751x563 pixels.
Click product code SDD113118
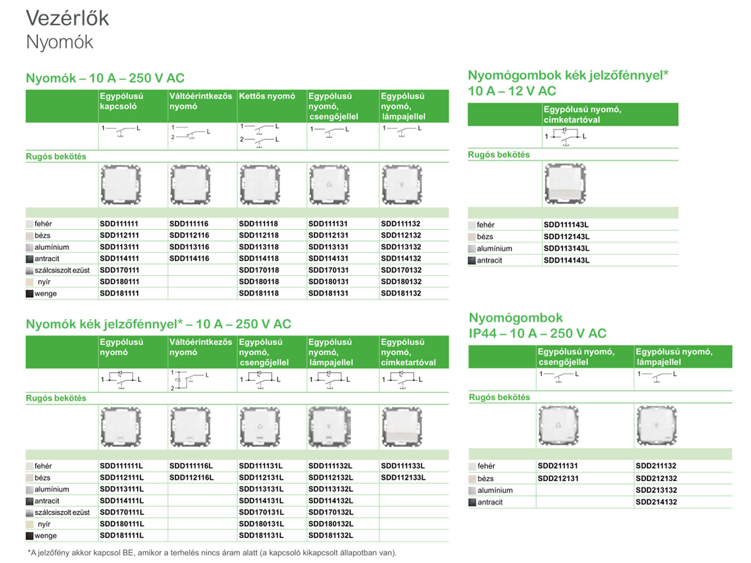pyautogui.click(x=259, y=247)
